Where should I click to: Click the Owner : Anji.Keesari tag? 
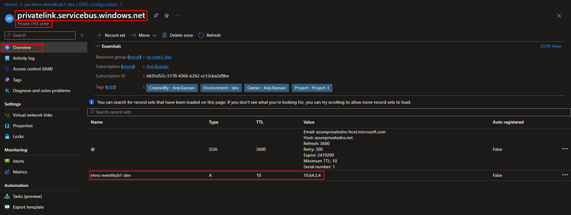[x=267, y=88]
